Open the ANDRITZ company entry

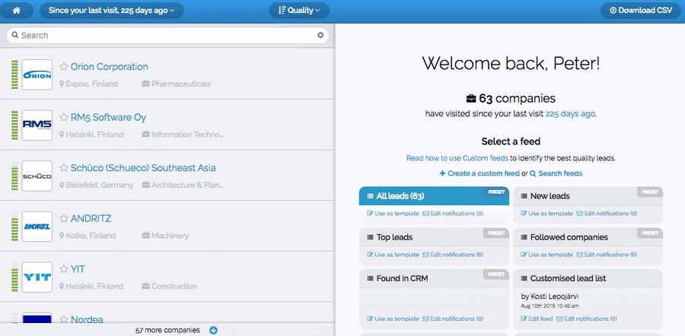point(91,219)
